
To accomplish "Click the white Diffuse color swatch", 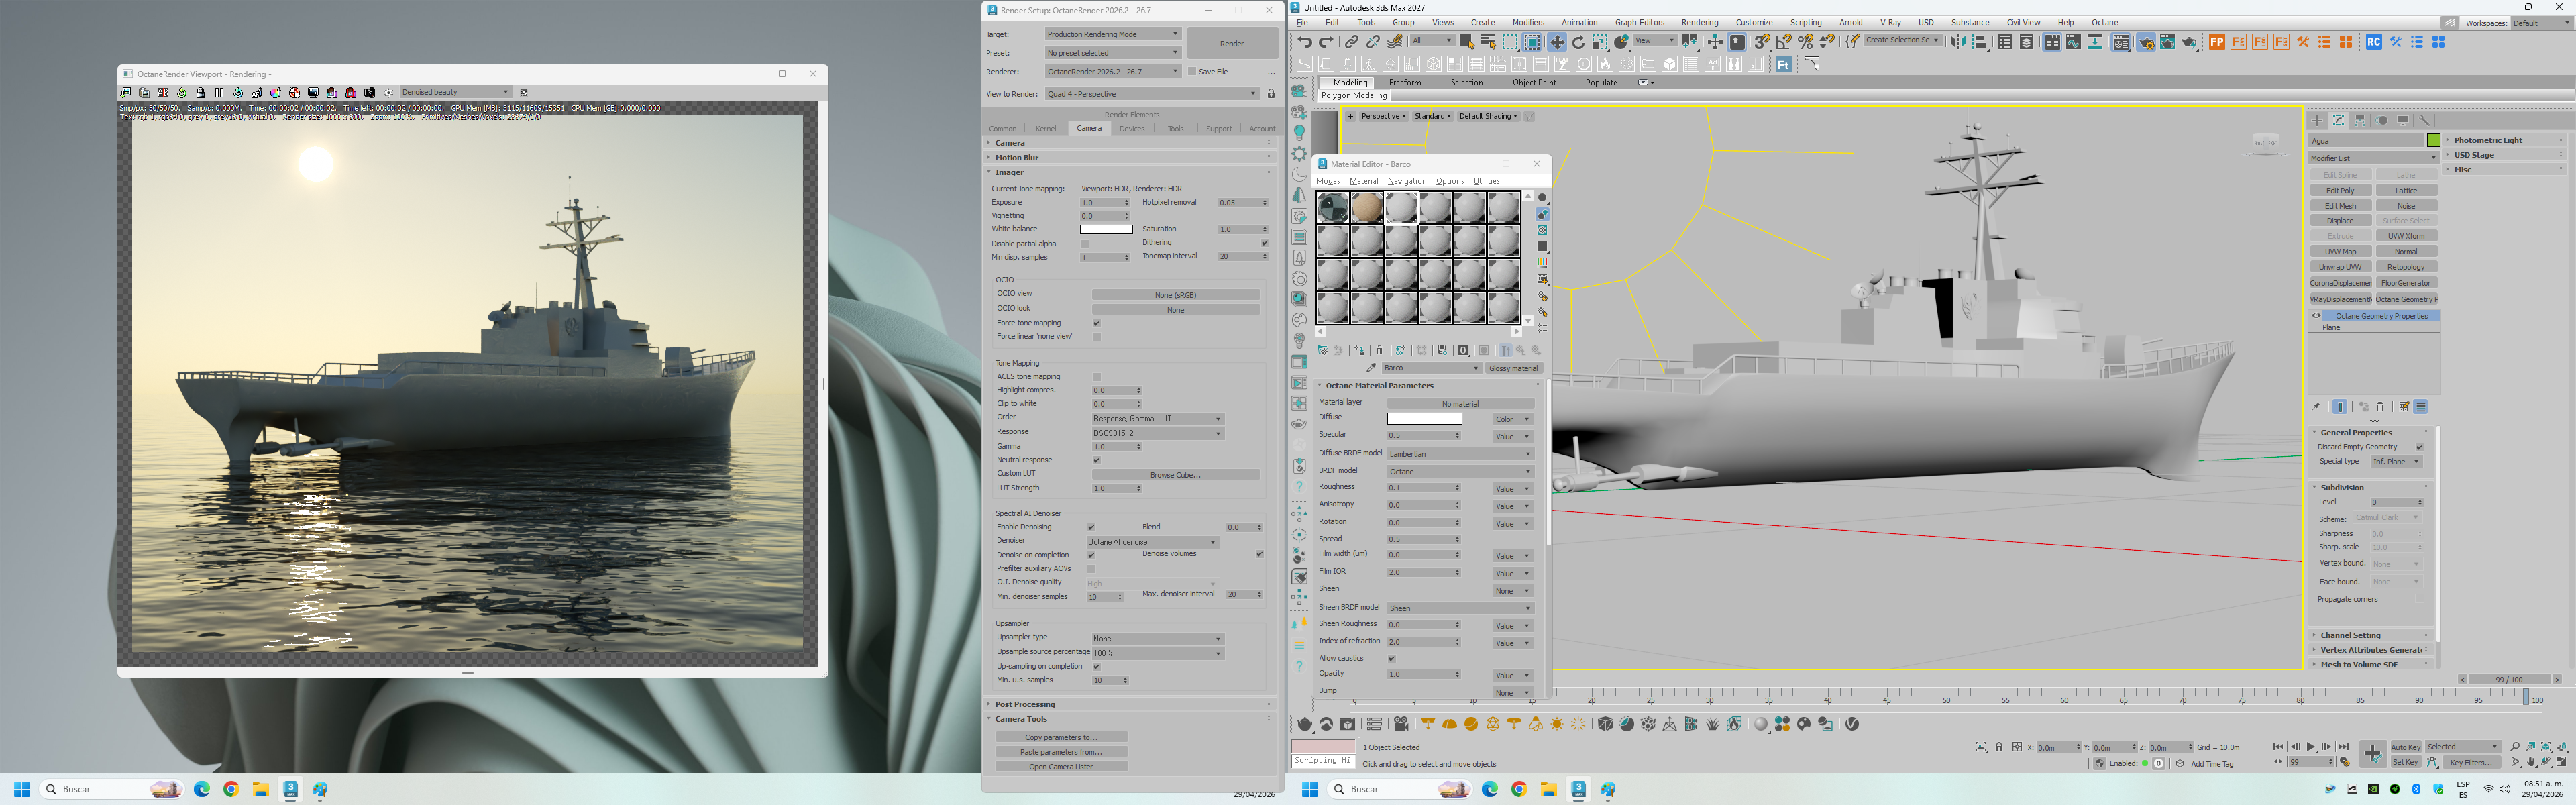I will pos(1424,419).
